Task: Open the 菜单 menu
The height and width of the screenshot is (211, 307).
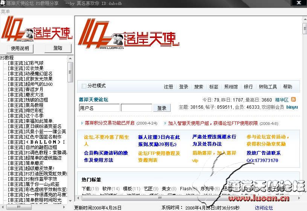Action: tap(5, 12)
